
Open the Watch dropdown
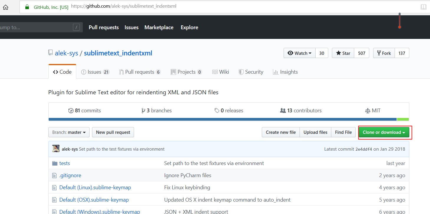[299, 53]
